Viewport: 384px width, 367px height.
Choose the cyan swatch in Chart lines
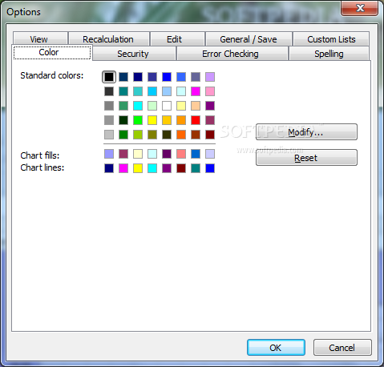[x=152, y=168]
